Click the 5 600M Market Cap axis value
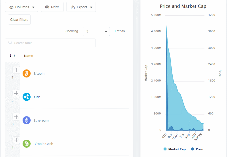 coord(156,15)
